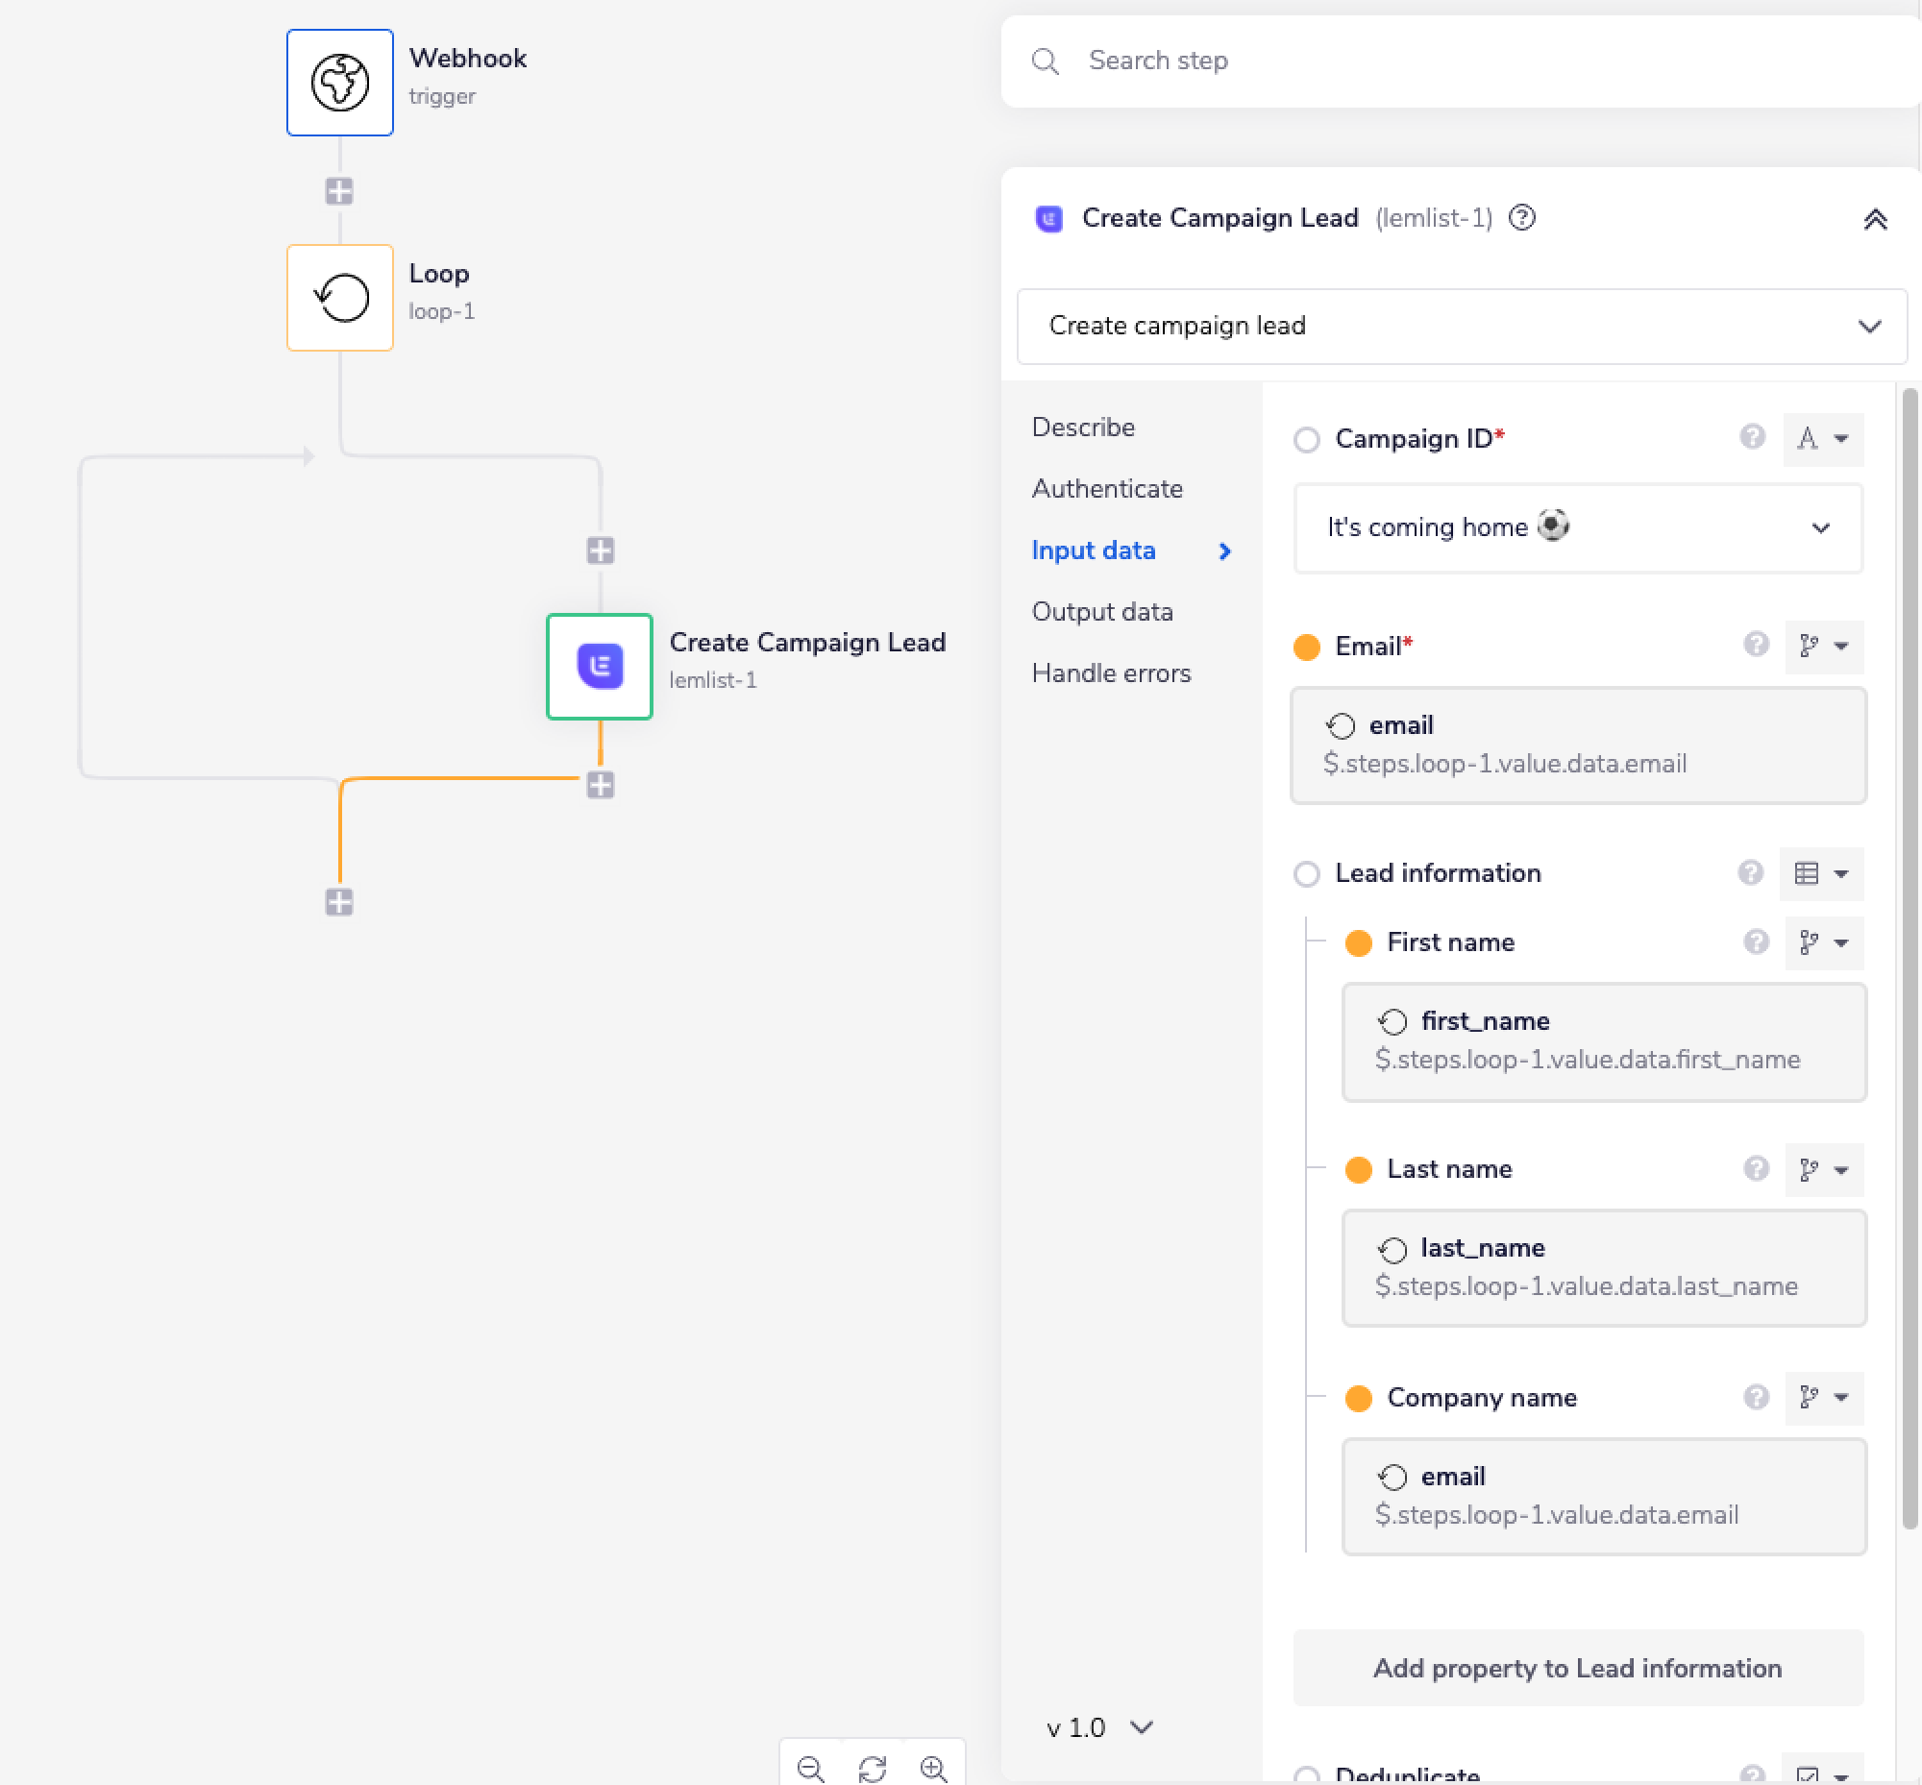
Task: Click the reset zoom refresh icon
Action: 872,1767
